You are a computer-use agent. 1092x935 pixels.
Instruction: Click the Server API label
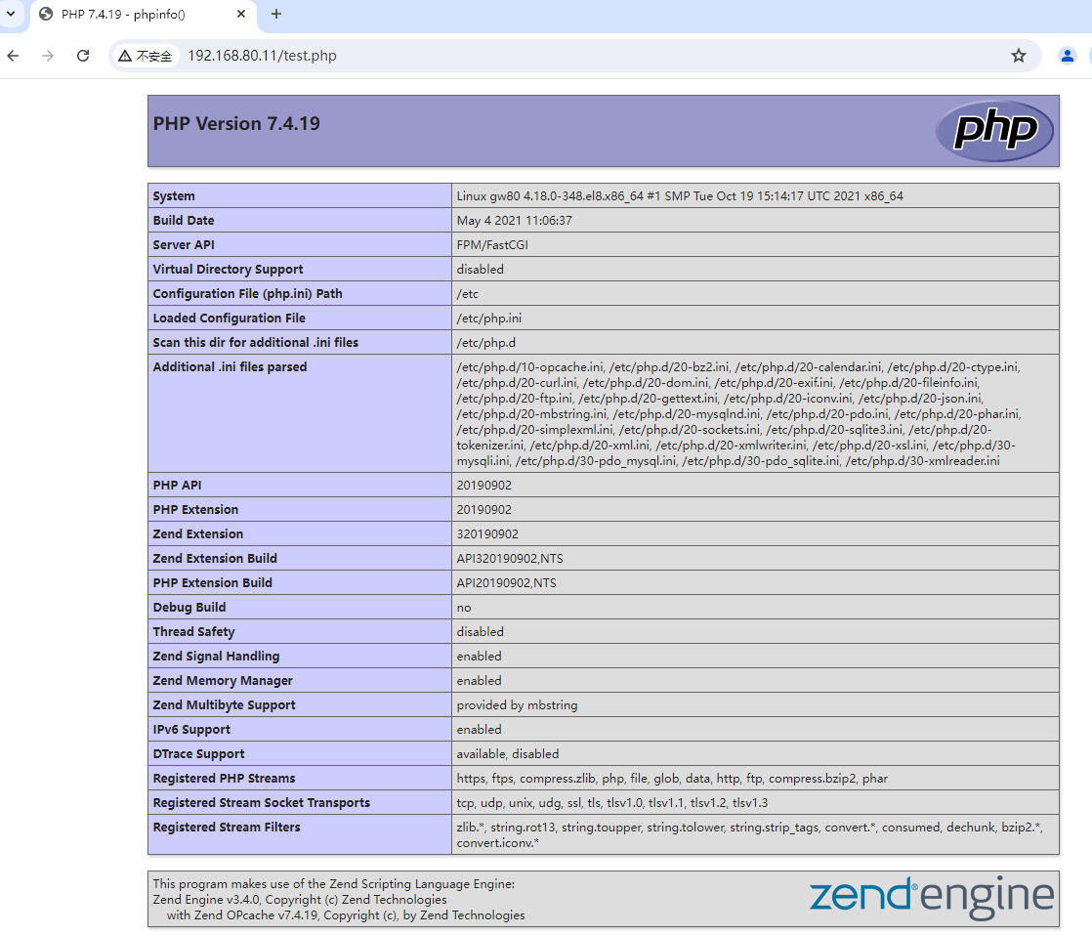(x=184, y=245)
